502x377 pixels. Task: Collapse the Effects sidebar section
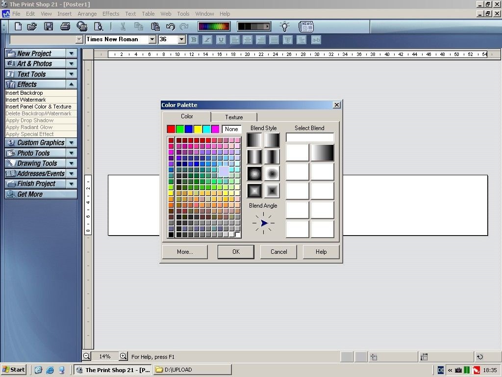click(71, 83)
